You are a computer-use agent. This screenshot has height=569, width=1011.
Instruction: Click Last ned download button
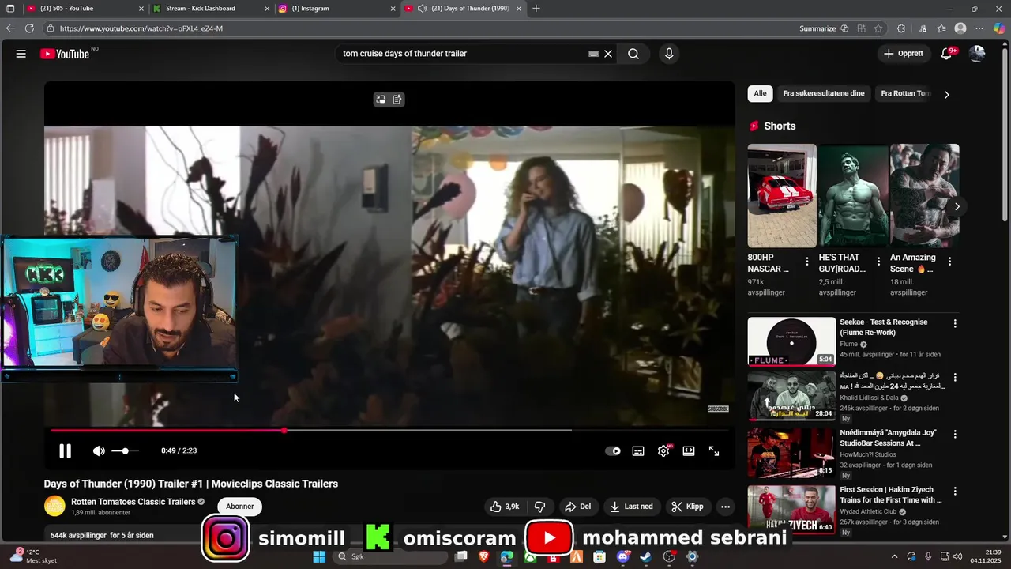pos(631,507)
